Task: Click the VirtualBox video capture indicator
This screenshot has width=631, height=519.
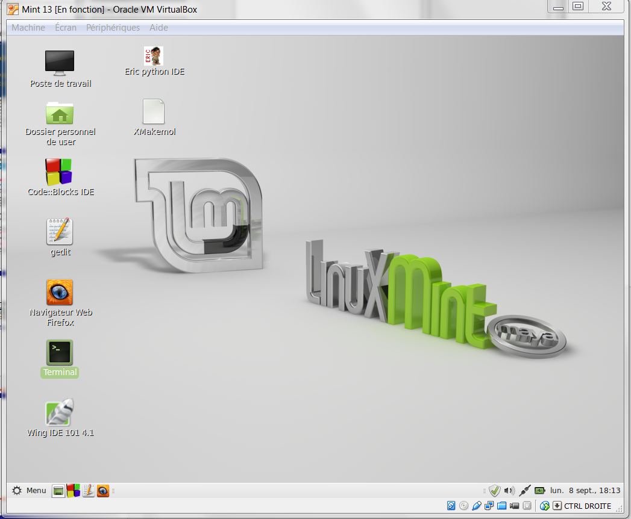Action: click(514, 506)
